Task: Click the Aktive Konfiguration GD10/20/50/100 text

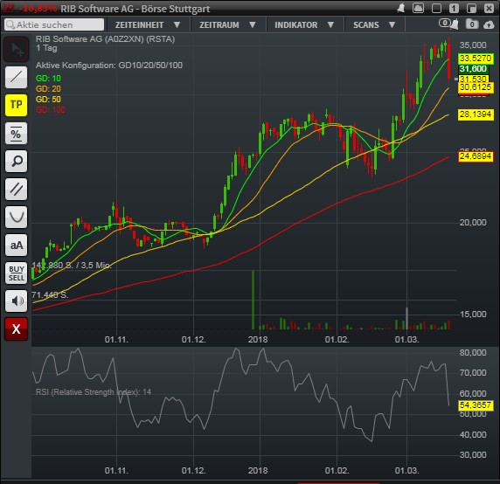Action: coord(109,66)
